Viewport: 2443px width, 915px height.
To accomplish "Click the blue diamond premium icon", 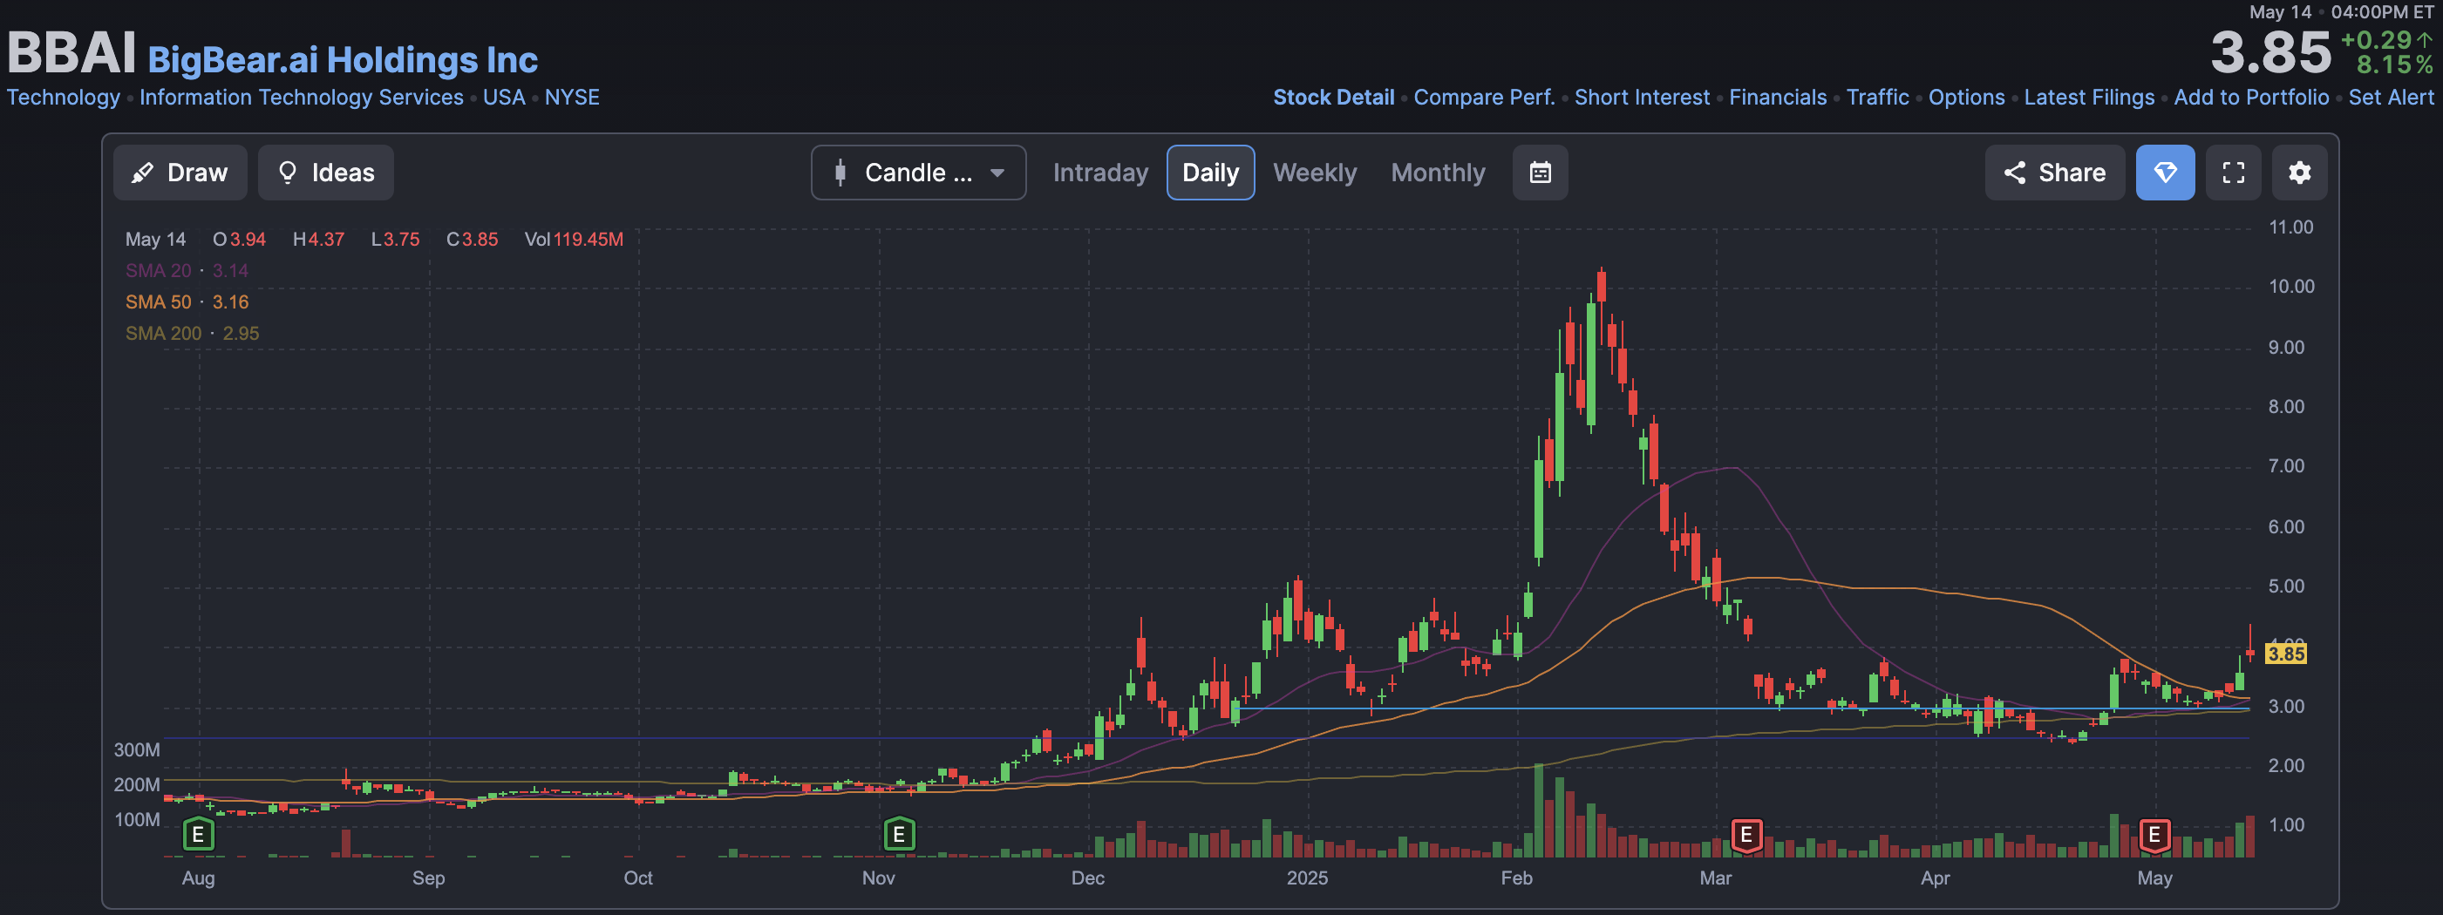I will click(2165, 173).
